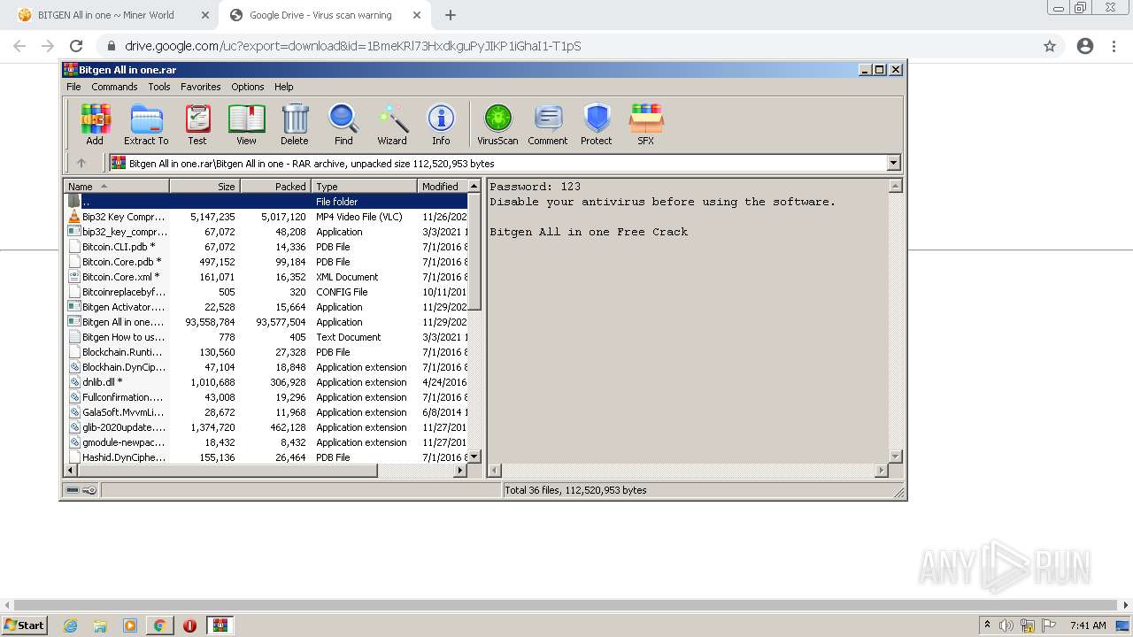This screenshot has width=1133, height=637.
Task: Show archive Info
Action: coord(441,124)
